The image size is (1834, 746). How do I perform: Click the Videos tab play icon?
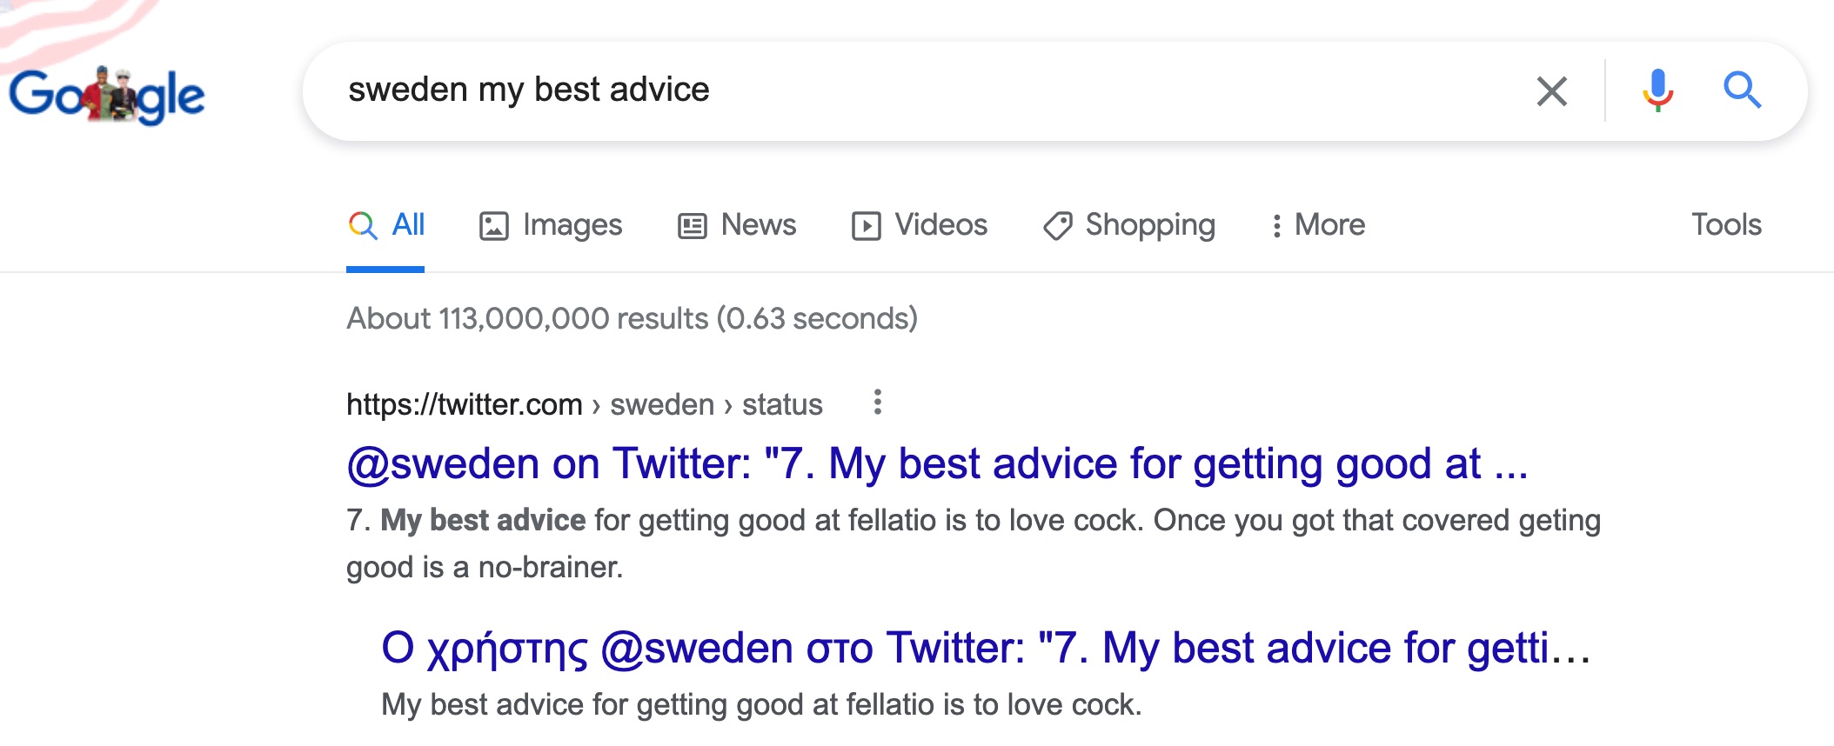coord(867,226)
